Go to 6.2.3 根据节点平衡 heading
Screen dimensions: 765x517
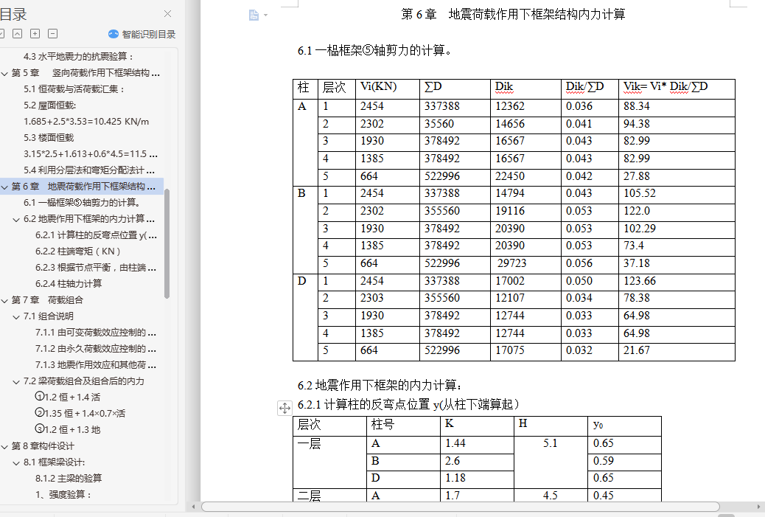pyautogui.click(x=96, y=268)
